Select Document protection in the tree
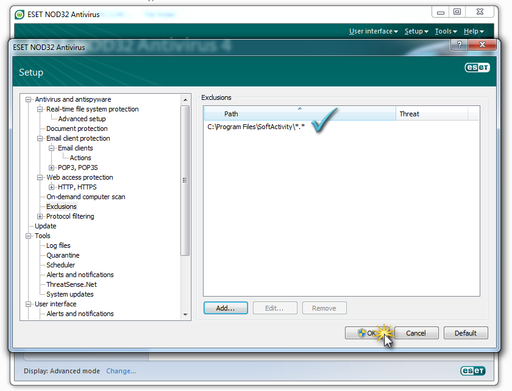Image resolution: width=512 pixels, height=391 pixels. coord(77,129)
